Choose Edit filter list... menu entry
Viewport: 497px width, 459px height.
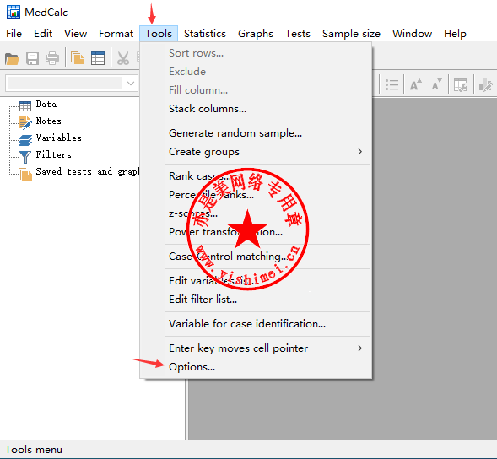point(256,300)
